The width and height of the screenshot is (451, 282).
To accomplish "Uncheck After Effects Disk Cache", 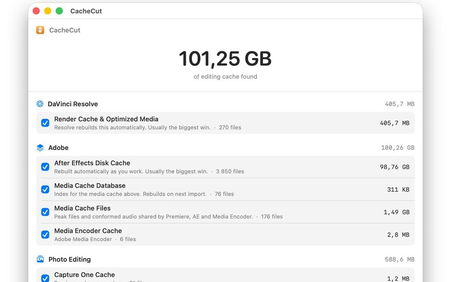I will coord(45,167).
